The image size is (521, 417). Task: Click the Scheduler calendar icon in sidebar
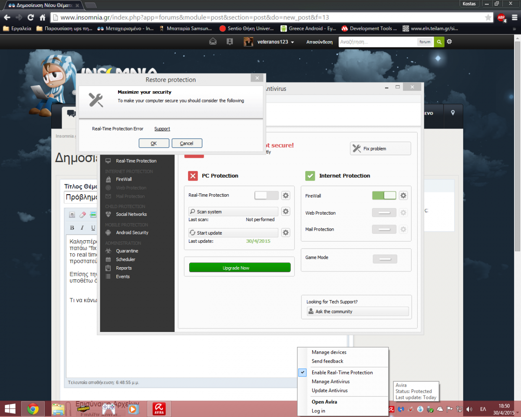click(108, 259)
